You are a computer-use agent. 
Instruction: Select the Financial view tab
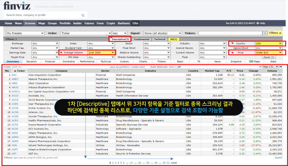(x=50, y=62)
